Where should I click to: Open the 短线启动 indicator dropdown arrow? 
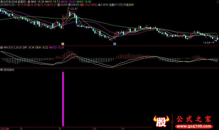[2, 70]
